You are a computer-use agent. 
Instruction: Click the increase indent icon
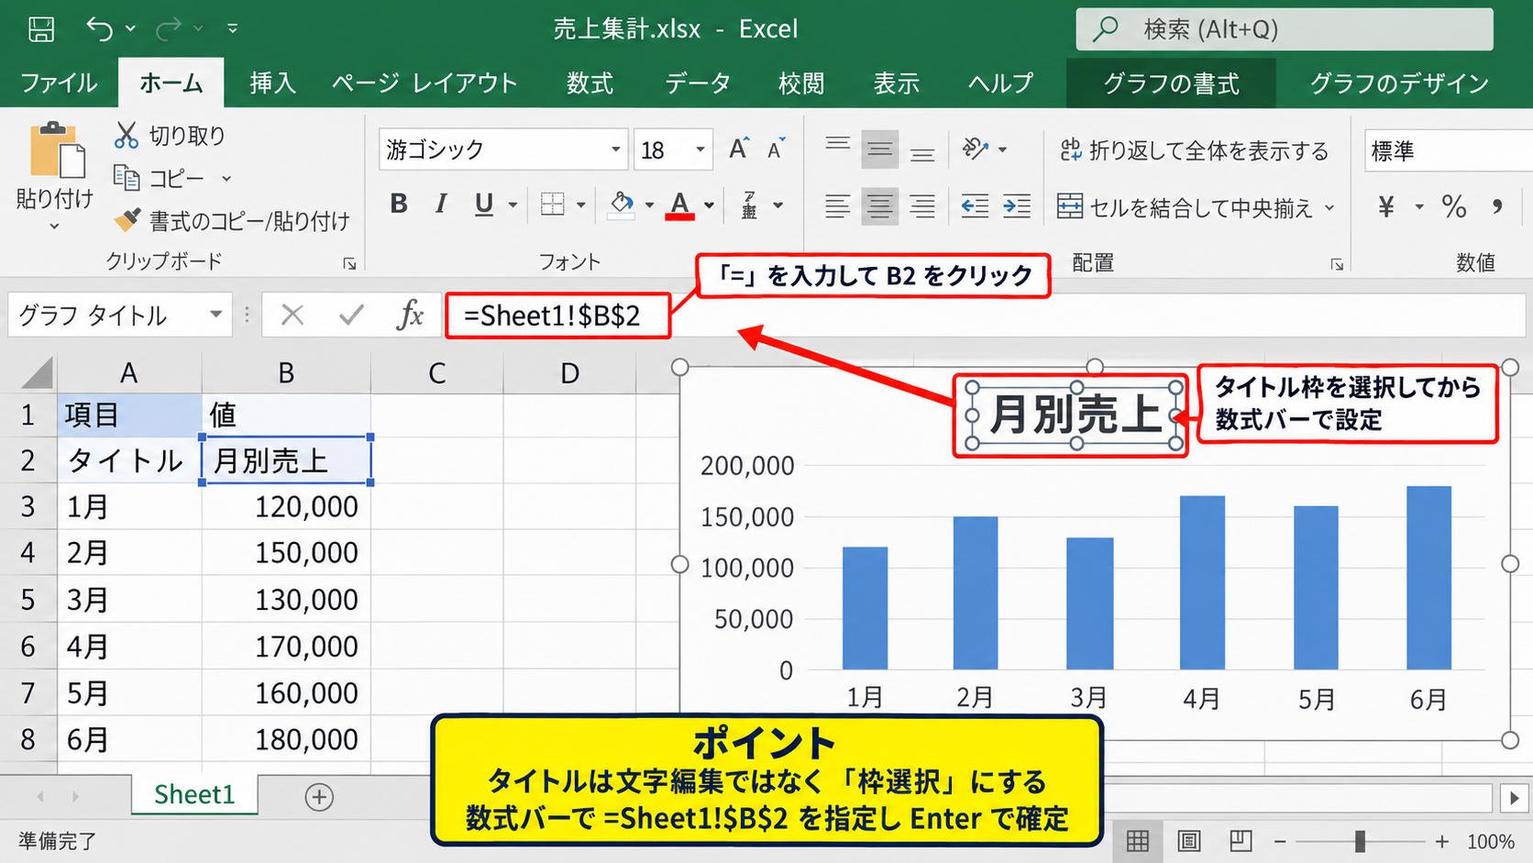1017,206
